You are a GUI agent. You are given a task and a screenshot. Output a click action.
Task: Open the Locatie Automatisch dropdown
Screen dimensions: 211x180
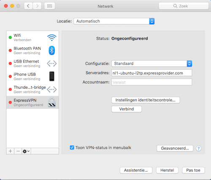pos(114,21)
